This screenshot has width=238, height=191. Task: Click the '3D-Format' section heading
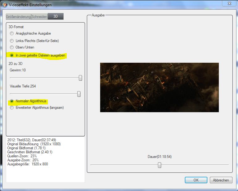pyautogui.click(x=16, y=27)
